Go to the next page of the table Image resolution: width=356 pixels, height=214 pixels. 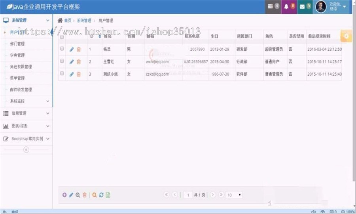tap(213, 195)
